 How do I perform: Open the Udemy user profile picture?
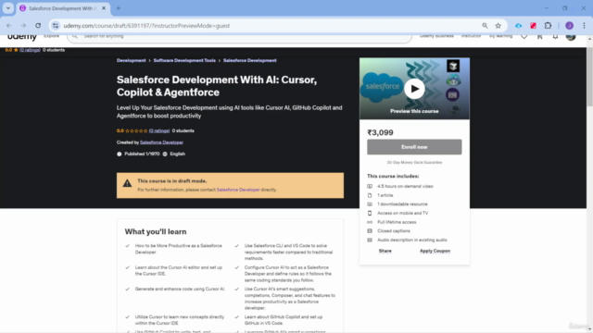571,37
